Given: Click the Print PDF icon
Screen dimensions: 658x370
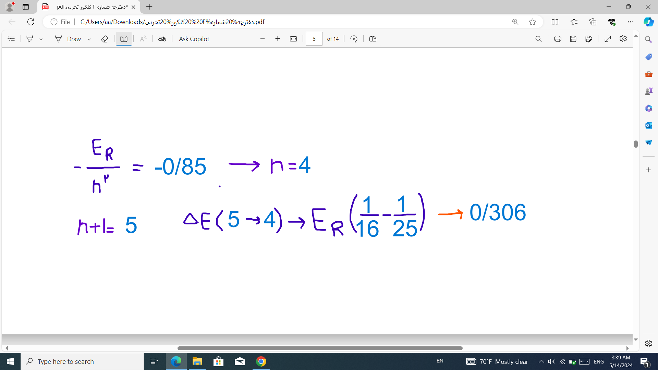Looking at the screenshot, I should pos(558,39).
